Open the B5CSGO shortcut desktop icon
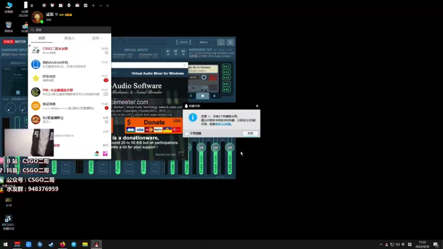This screenshot has height=249, width=443. coord(8,222)
